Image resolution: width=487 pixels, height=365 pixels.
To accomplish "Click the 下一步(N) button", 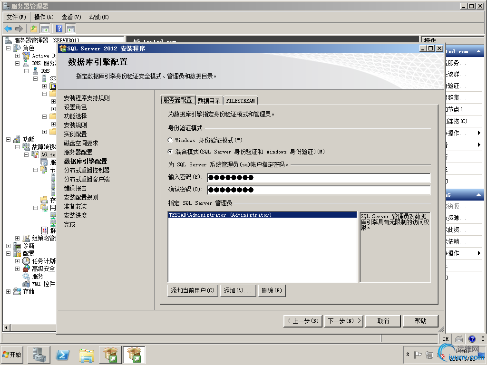I will coord(343,321).
